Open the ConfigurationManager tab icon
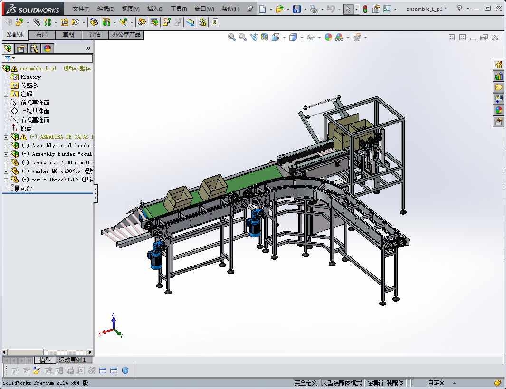Viewport: 506px width, 389px height. [34, 48]
